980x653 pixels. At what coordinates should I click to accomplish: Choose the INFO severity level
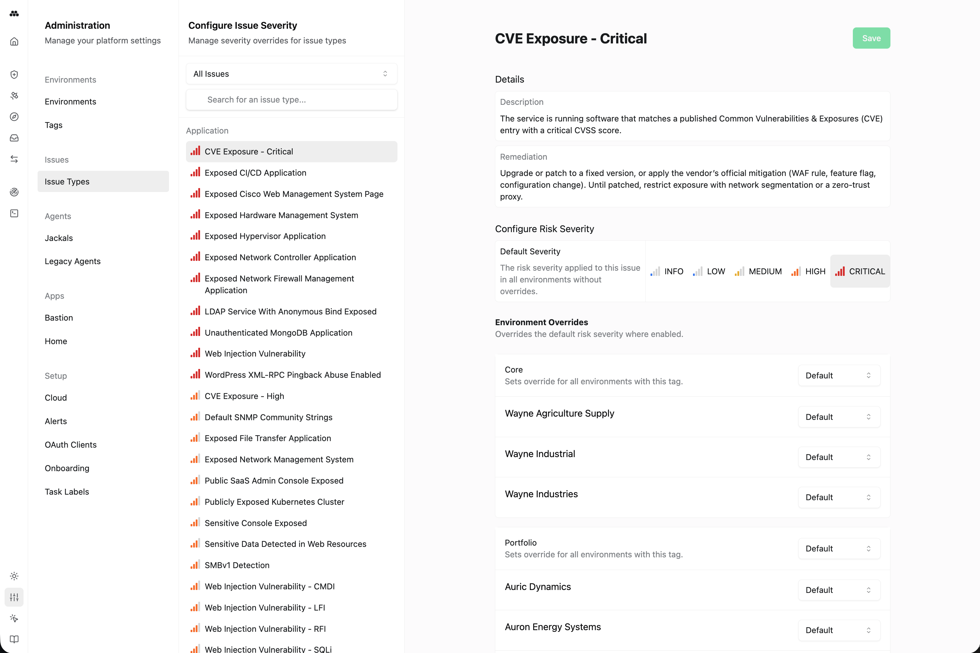point(667,272)
